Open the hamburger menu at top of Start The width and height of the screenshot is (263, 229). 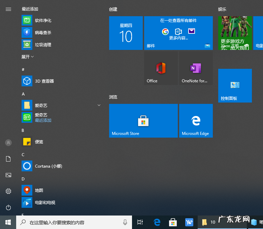(8, 9)
